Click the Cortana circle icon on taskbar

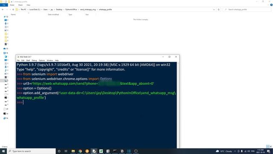click(59, 151)
